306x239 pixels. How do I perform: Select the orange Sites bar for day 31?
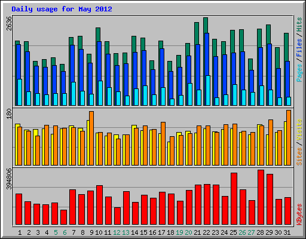coord(289,137)
